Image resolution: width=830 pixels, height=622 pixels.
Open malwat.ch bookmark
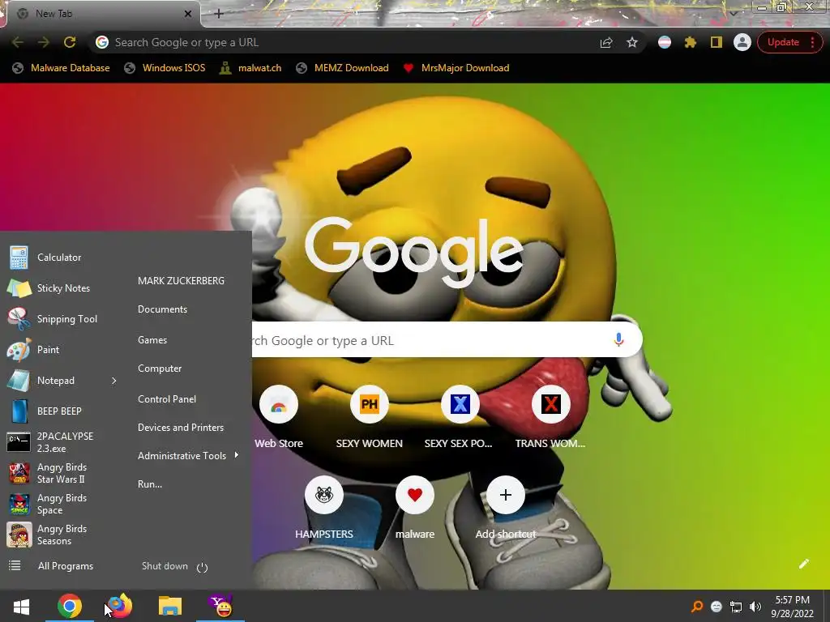pos(250,68)
